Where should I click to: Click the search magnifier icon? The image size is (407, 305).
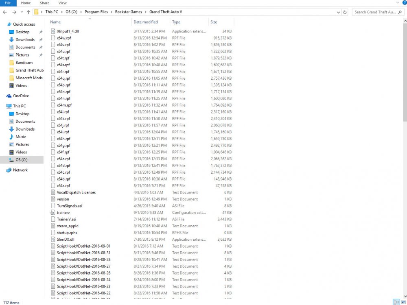pyautogui.click(x=400, y=12)
